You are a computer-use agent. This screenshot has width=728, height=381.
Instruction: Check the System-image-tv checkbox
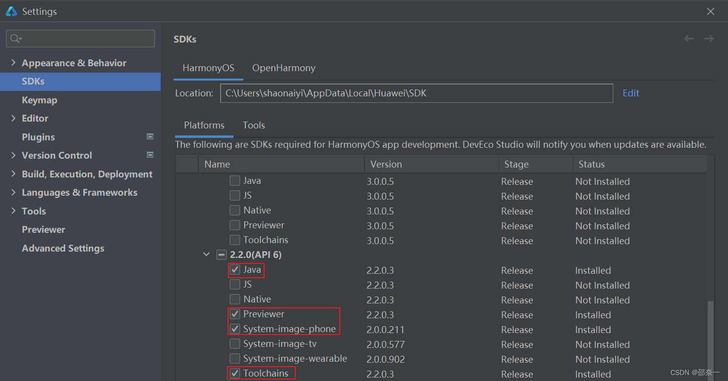coord(235,344)
